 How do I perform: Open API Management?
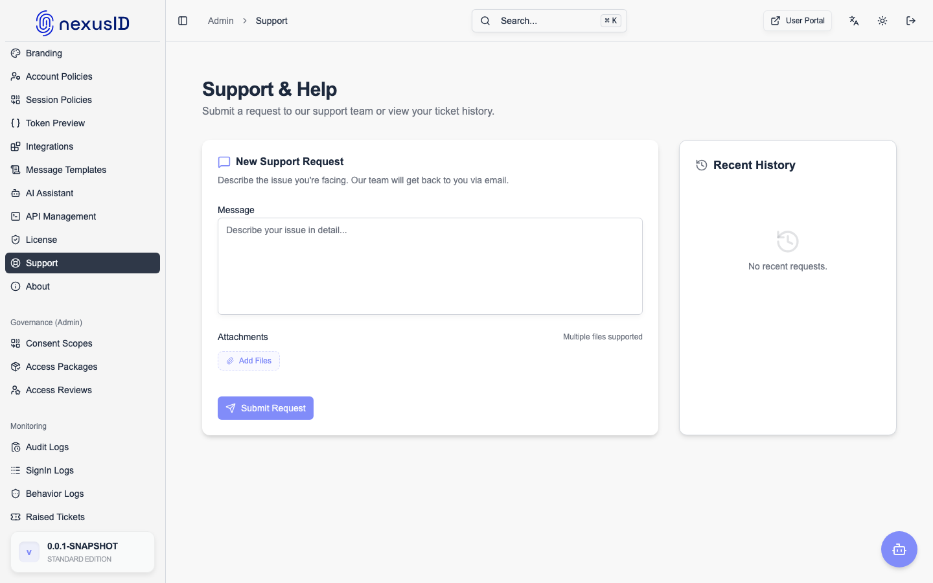coord(82,216)
